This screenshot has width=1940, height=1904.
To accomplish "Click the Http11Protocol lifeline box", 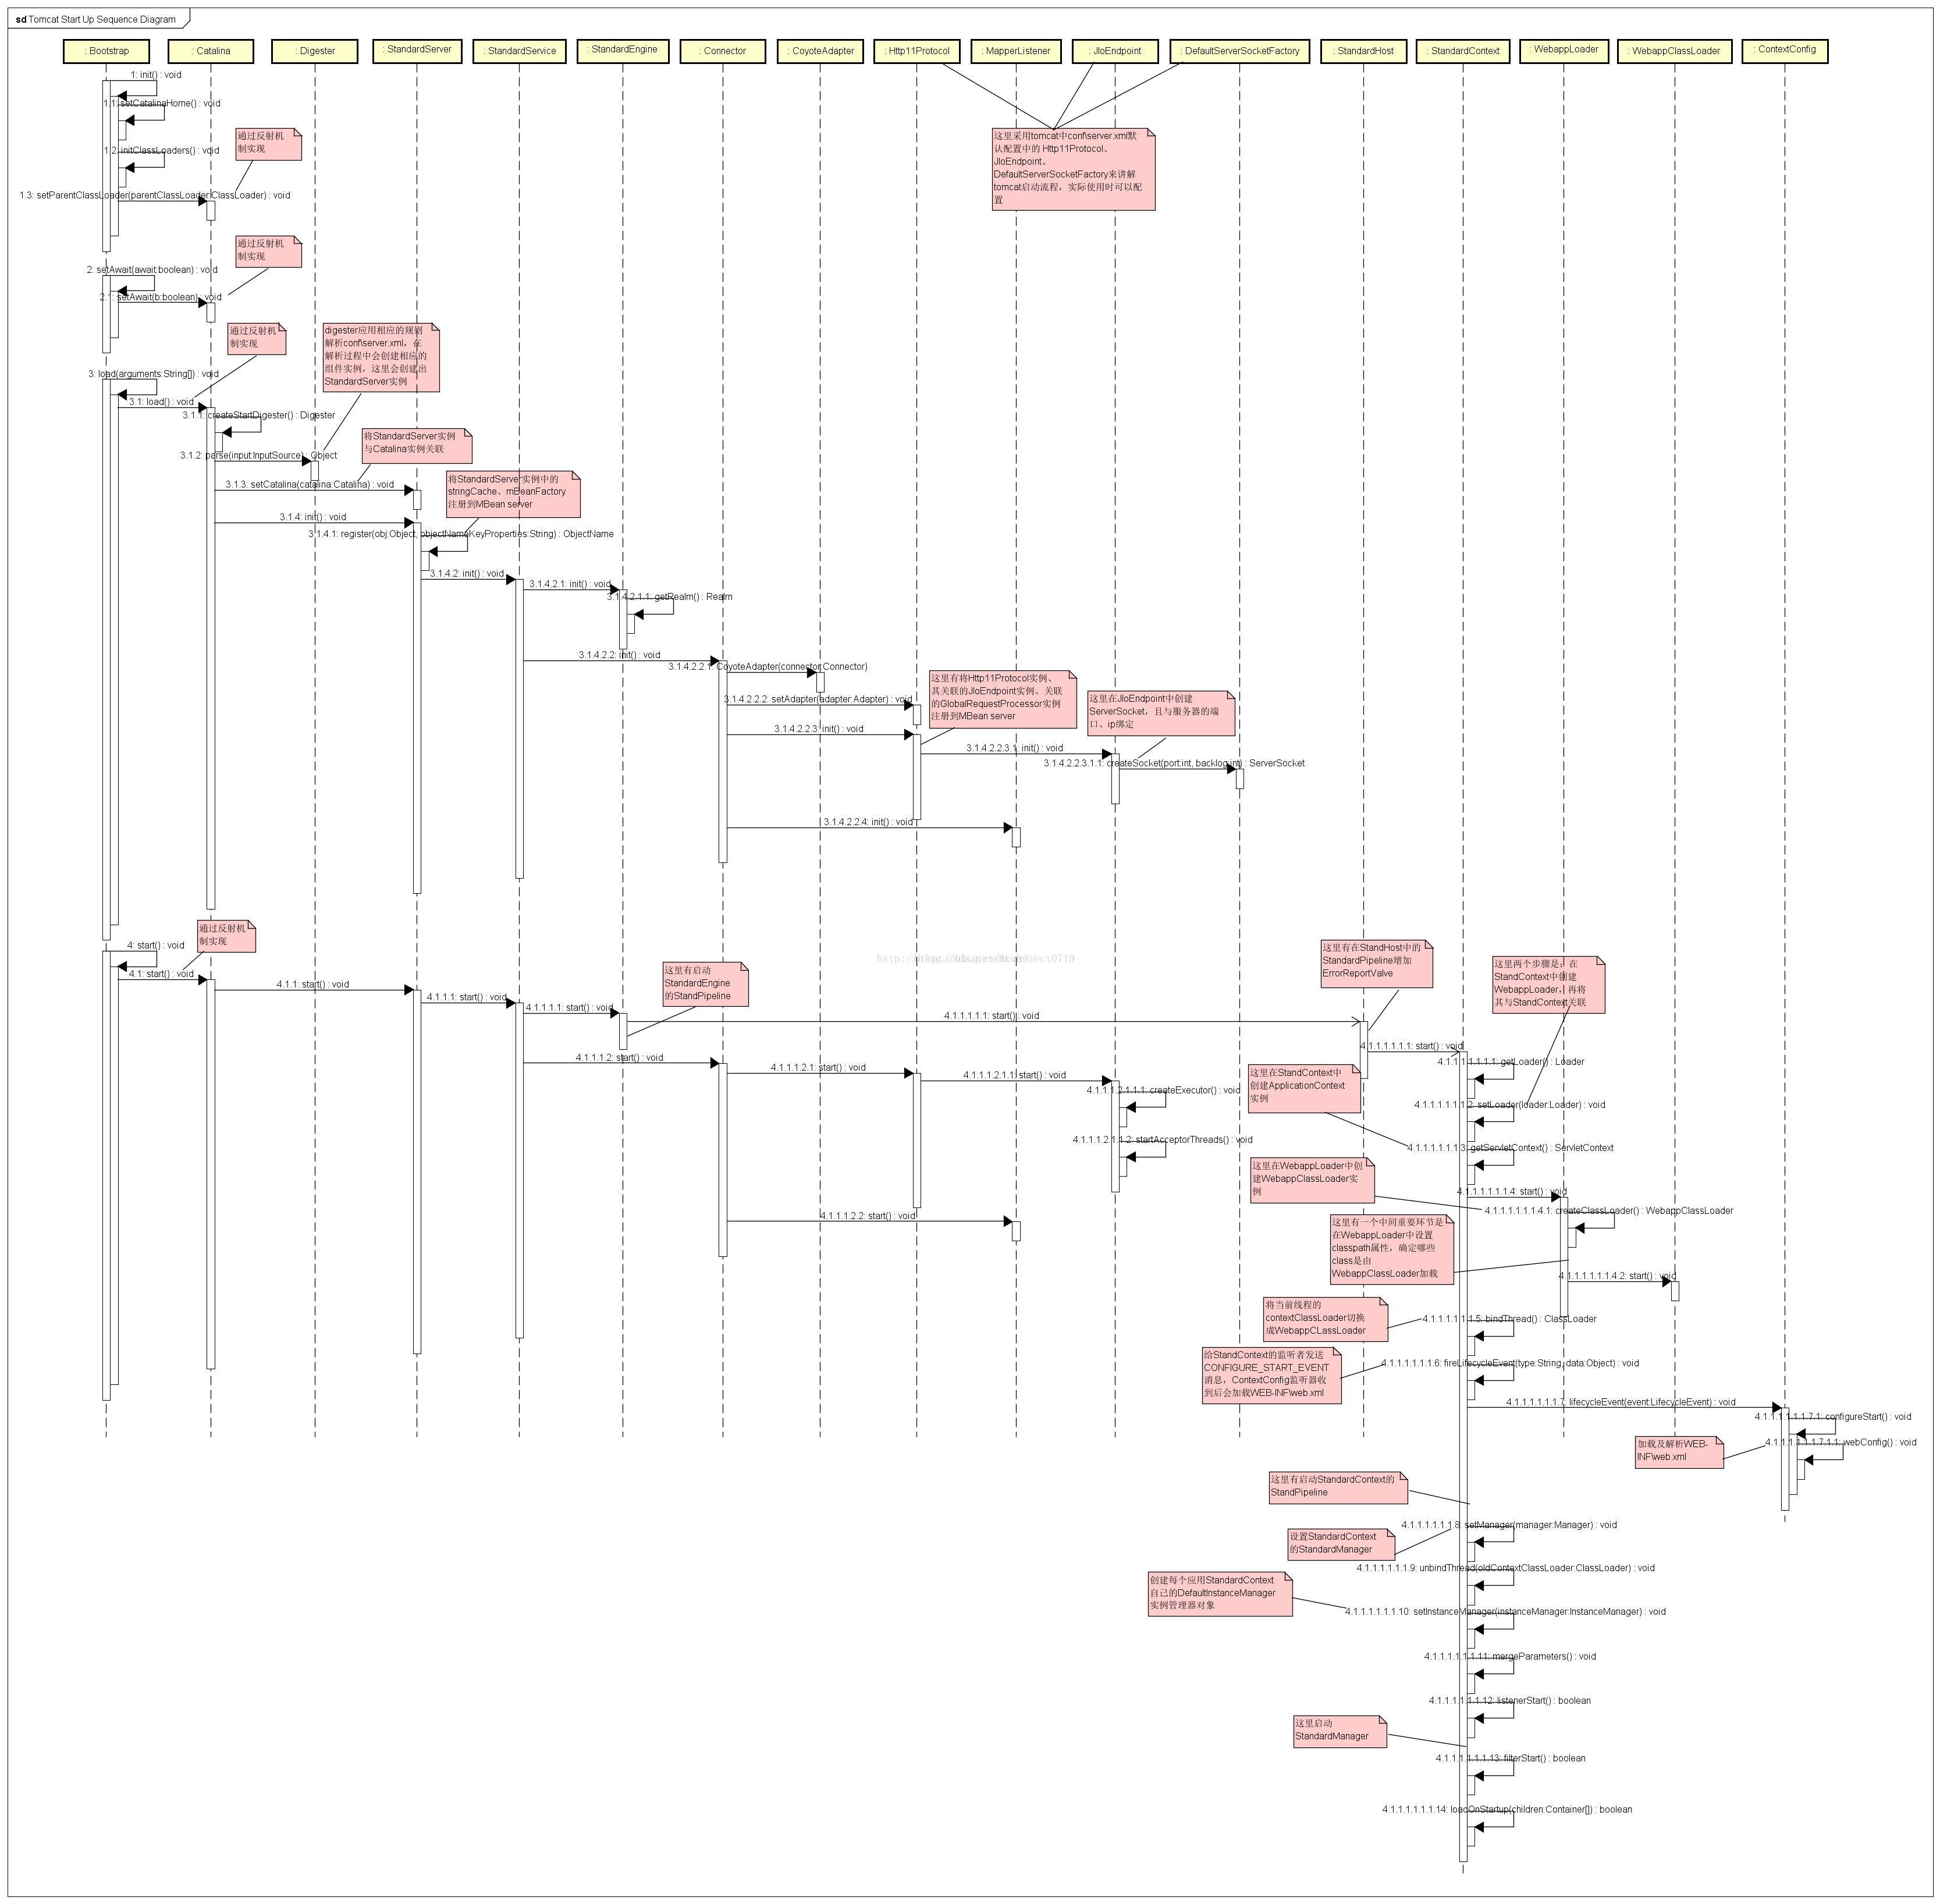I will tap(918, 51).
